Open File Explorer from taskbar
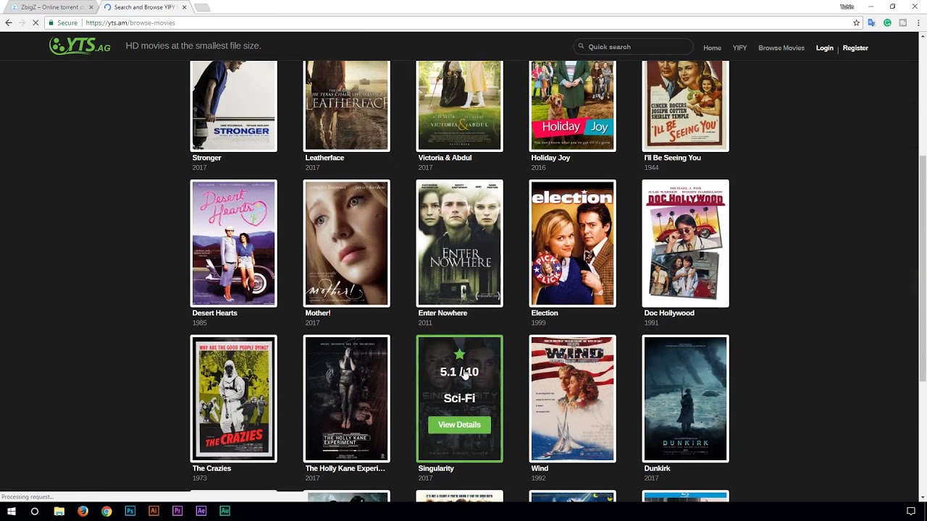 59,511
